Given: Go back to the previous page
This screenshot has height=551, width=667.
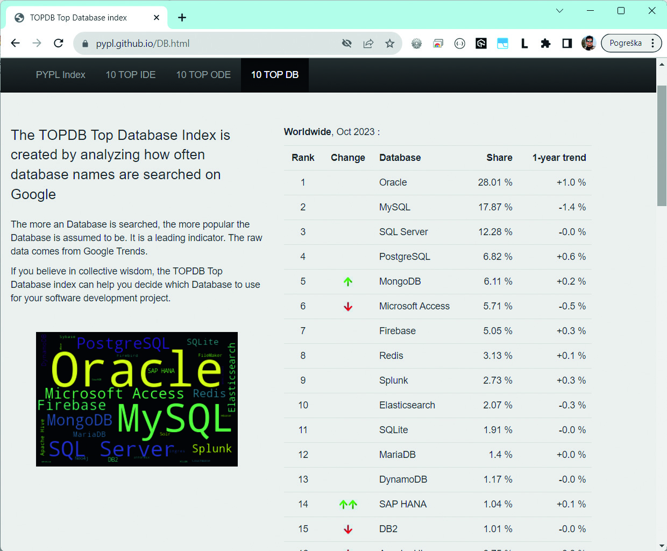Looking at the screenshot, I should [16, 43].
